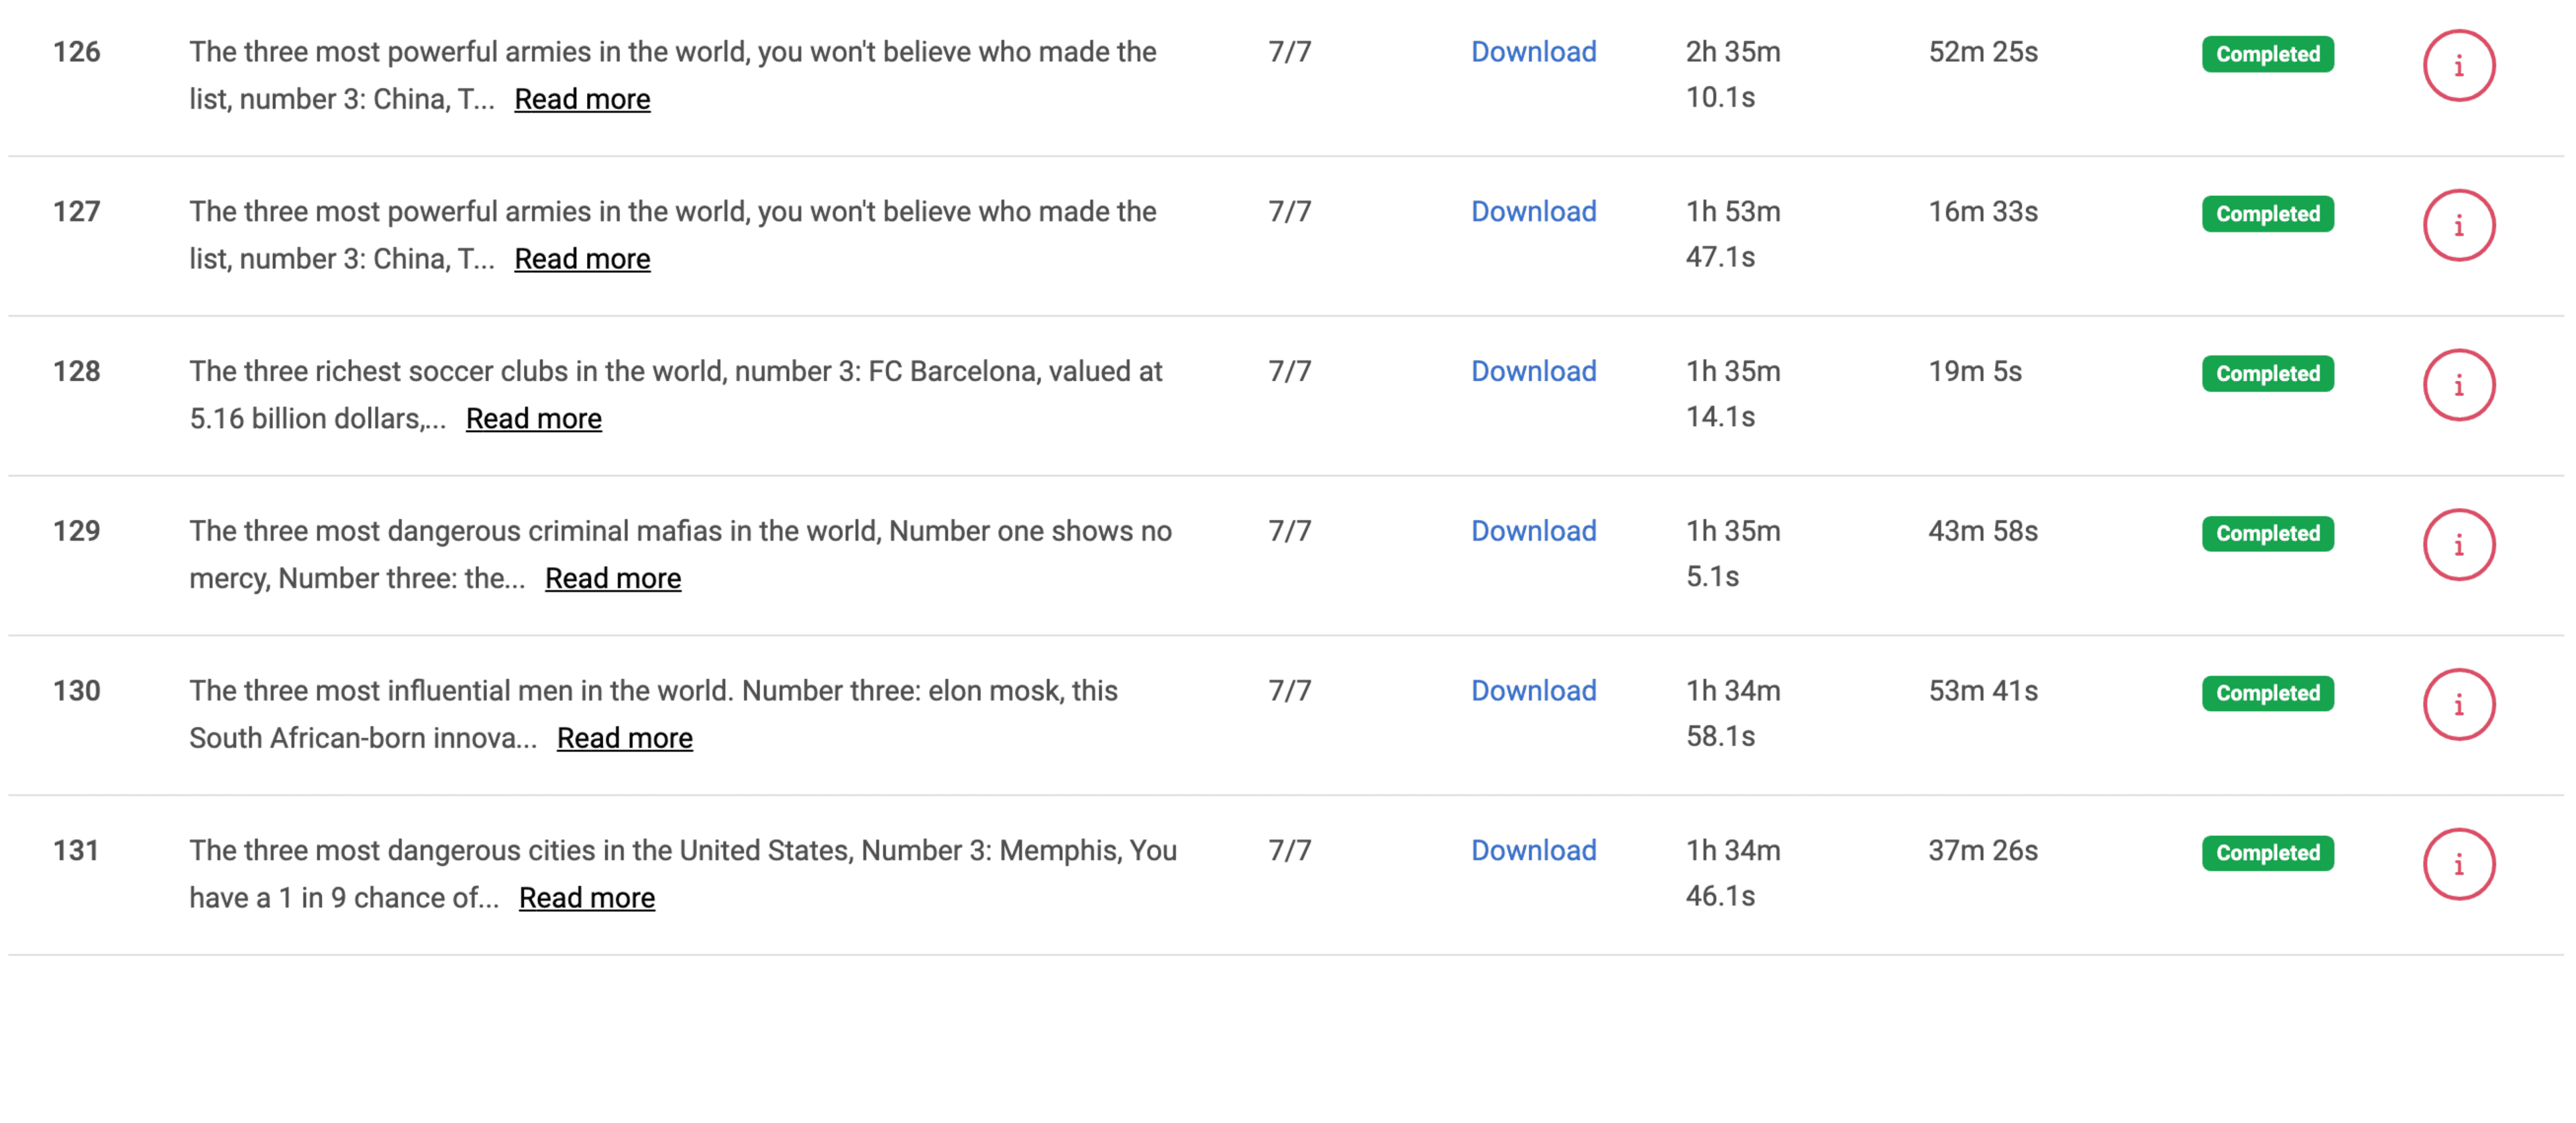This screenshot has height=1123, width=2576.
Task: Download the row 126 armies video
Action: click(1533, 52)
